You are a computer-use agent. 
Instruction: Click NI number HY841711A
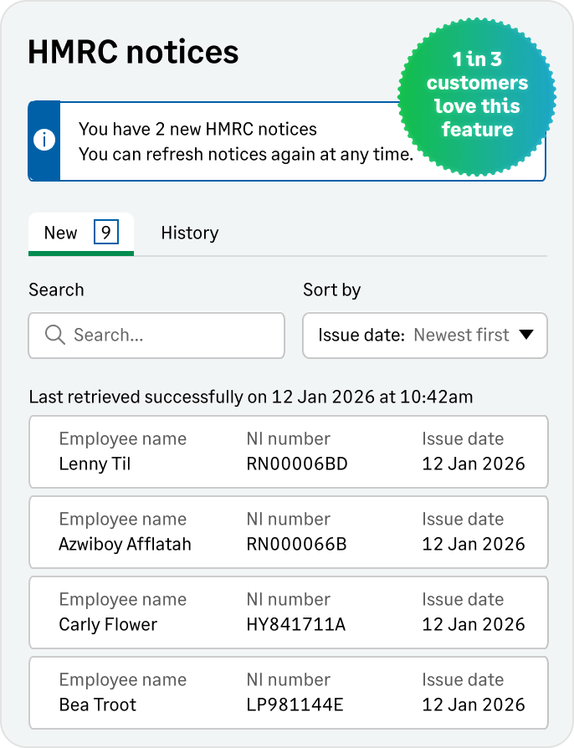(296, 624)
